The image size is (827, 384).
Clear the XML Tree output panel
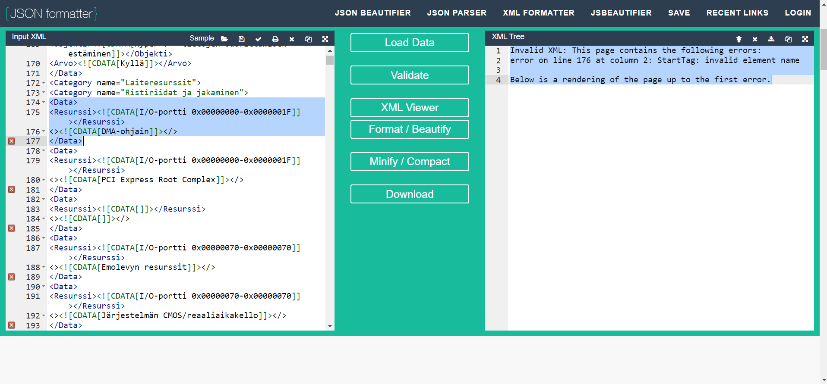coord(755,39)
